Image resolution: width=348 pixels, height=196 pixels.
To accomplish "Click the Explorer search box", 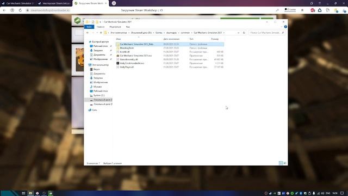I will [x=267, y=33].
